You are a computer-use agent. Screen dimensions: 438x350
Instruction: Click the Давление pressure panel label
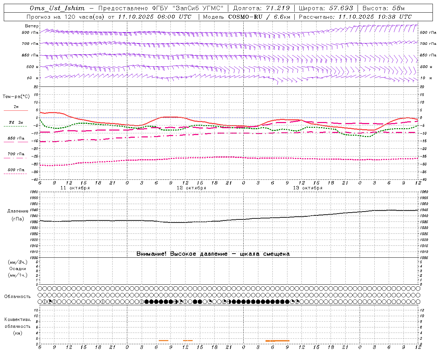pos(18,211)
